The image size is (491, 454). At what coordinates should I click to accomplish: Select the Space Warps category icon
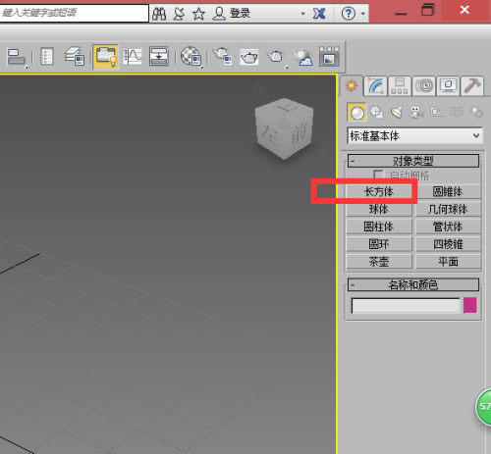tap(456, 113)
